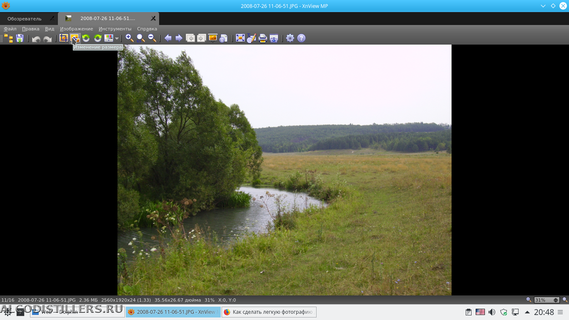Open the file browser icon in toolbar
The image size is (569, 320).
tap(9, 38)
